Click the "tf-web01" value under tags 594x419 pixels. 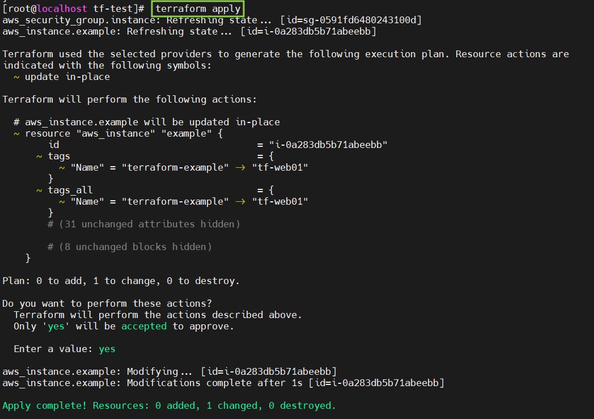(280, 167)
